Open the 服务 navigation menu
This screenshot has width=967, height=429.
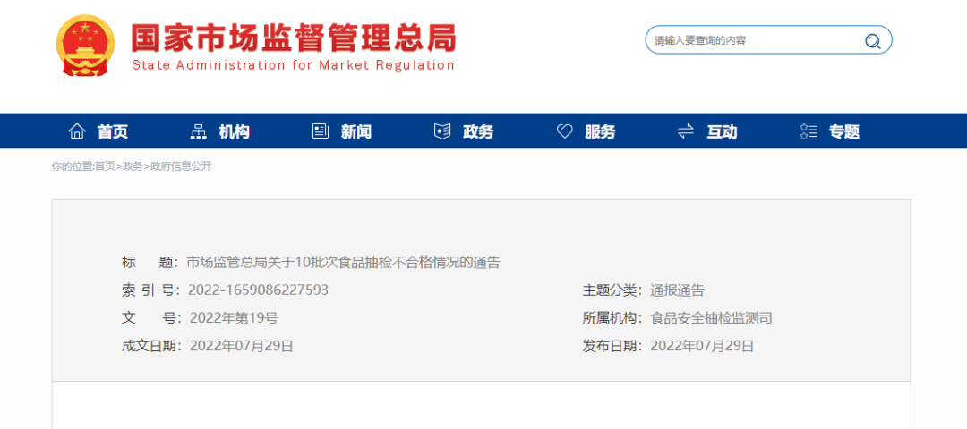coord(600,131)
